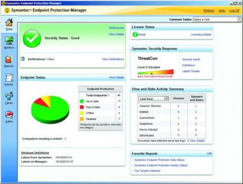Open the Definitions link
Screen dimensions: 243x184
pos(188,65)
